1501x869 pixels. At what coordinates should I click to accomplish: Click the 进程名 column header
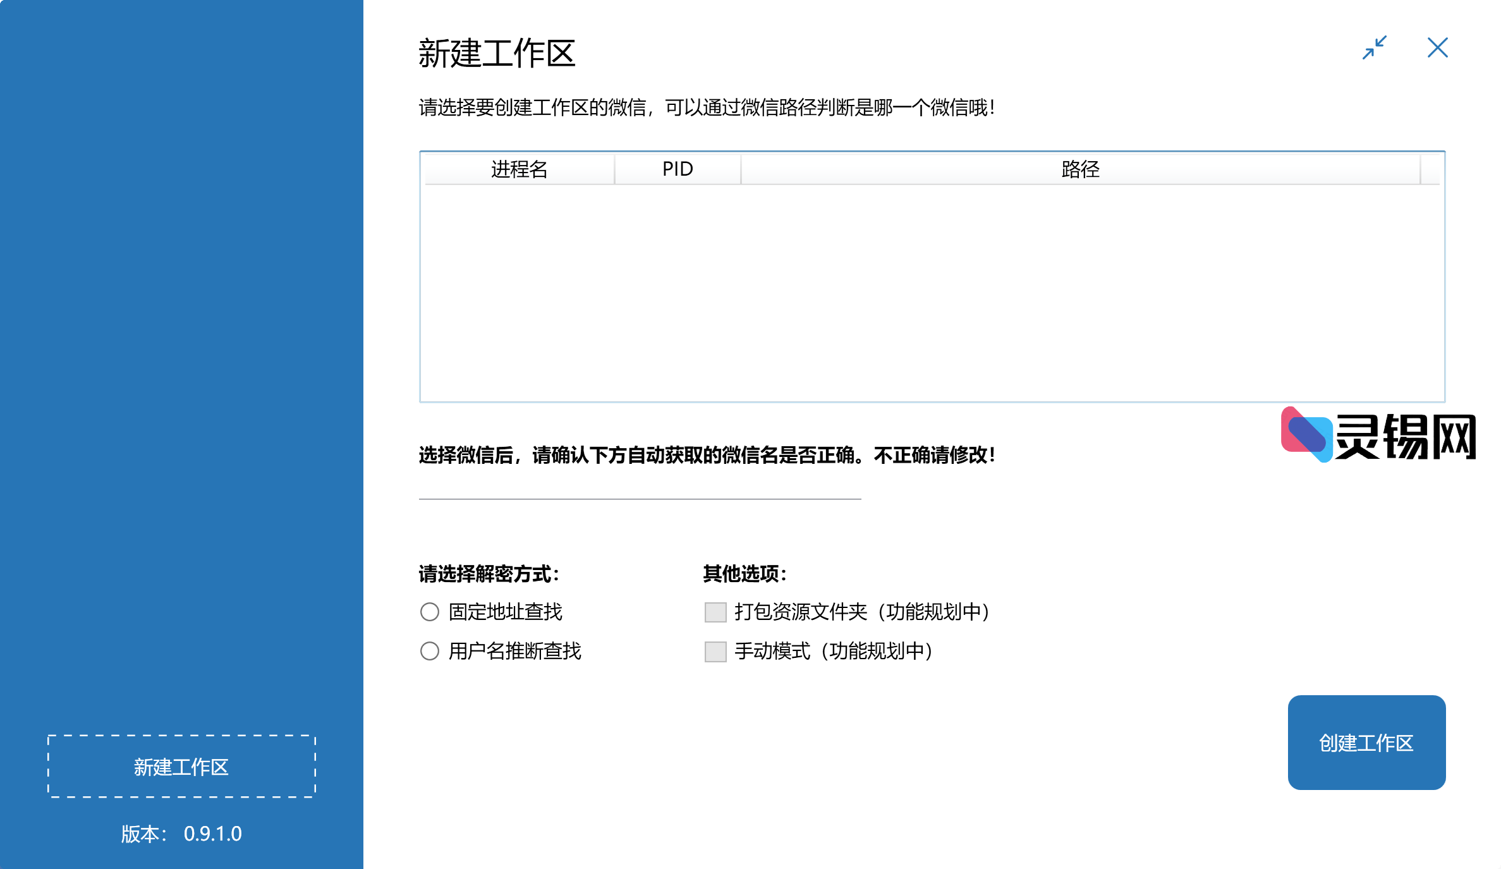point(520,169)
